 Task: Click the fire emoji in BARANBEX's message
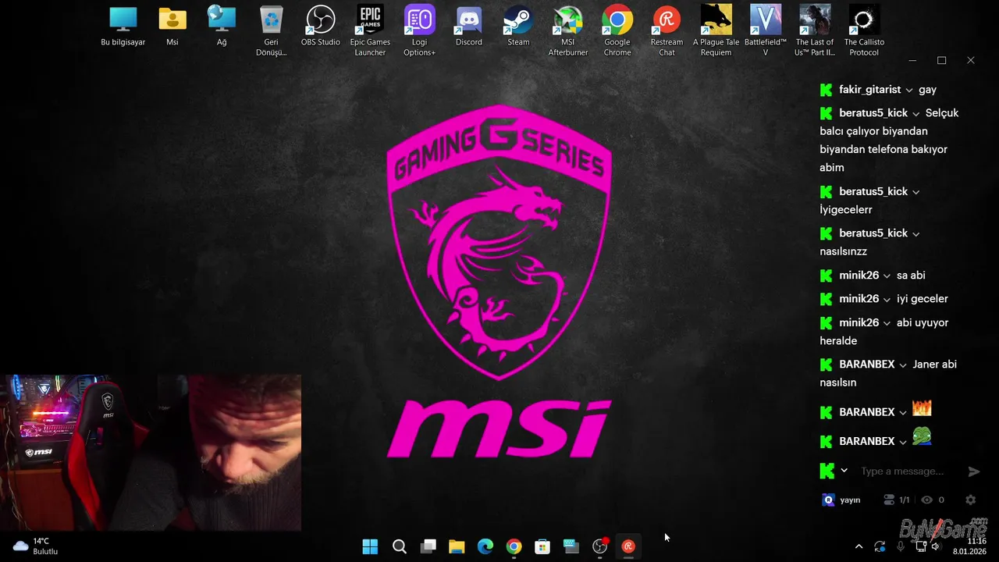(x=922, y=409)
